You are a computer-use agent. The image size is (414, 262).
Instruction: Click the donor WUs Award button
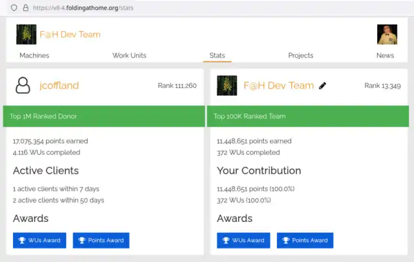pyautogui.click(x=39, y=240)
